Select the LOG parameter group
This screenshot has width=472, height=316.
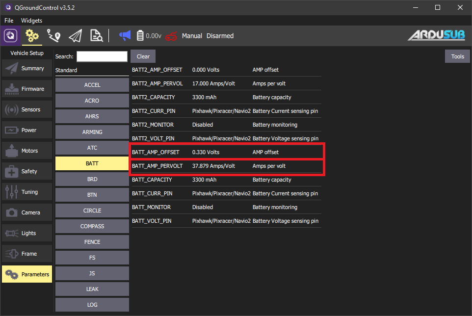pos(92,305)
